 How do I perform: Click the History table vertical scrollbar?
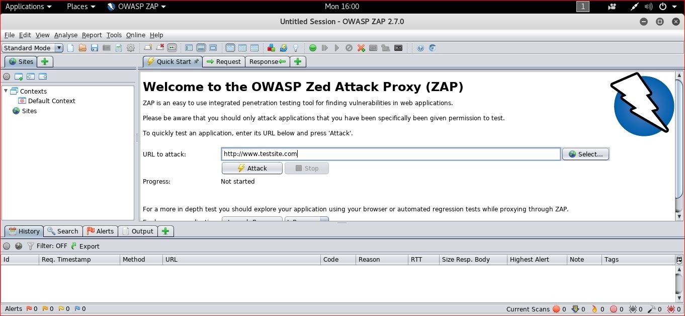pyautogui.click(x=679, y=283)
